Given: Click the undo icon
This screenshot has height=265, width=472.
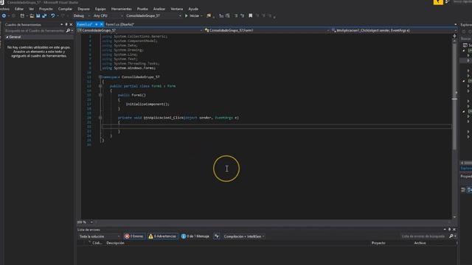Looking at the screenshot, I should tap(52, 15).
